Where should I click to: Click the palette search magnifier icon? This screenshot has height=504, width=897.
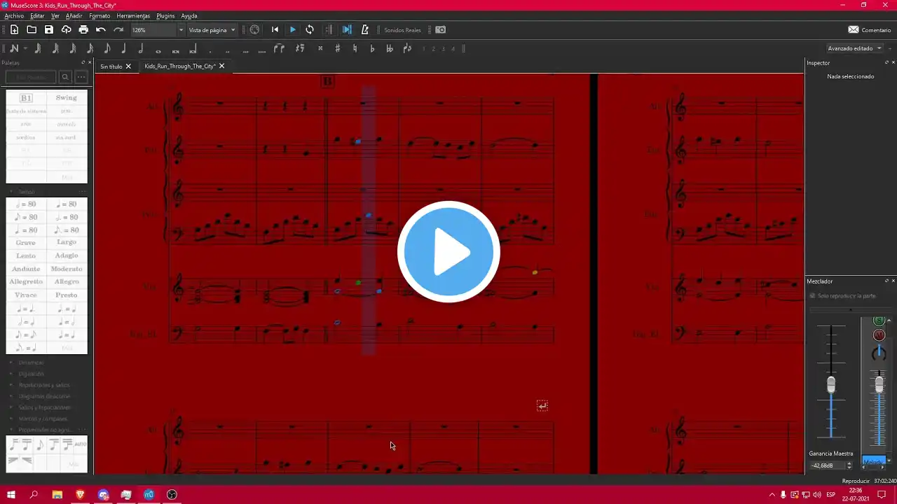pyautogui.click(x=65, y=77)
